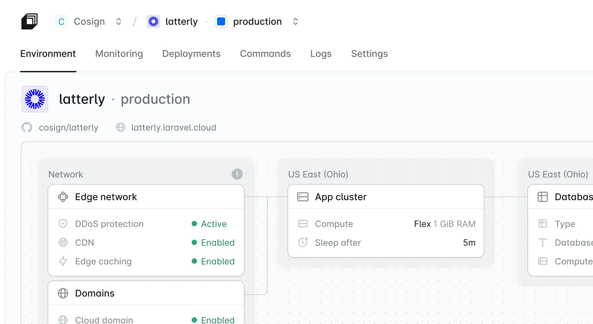Click the database Type row icon
The image size is (593, 324).
tap(543, 224)
